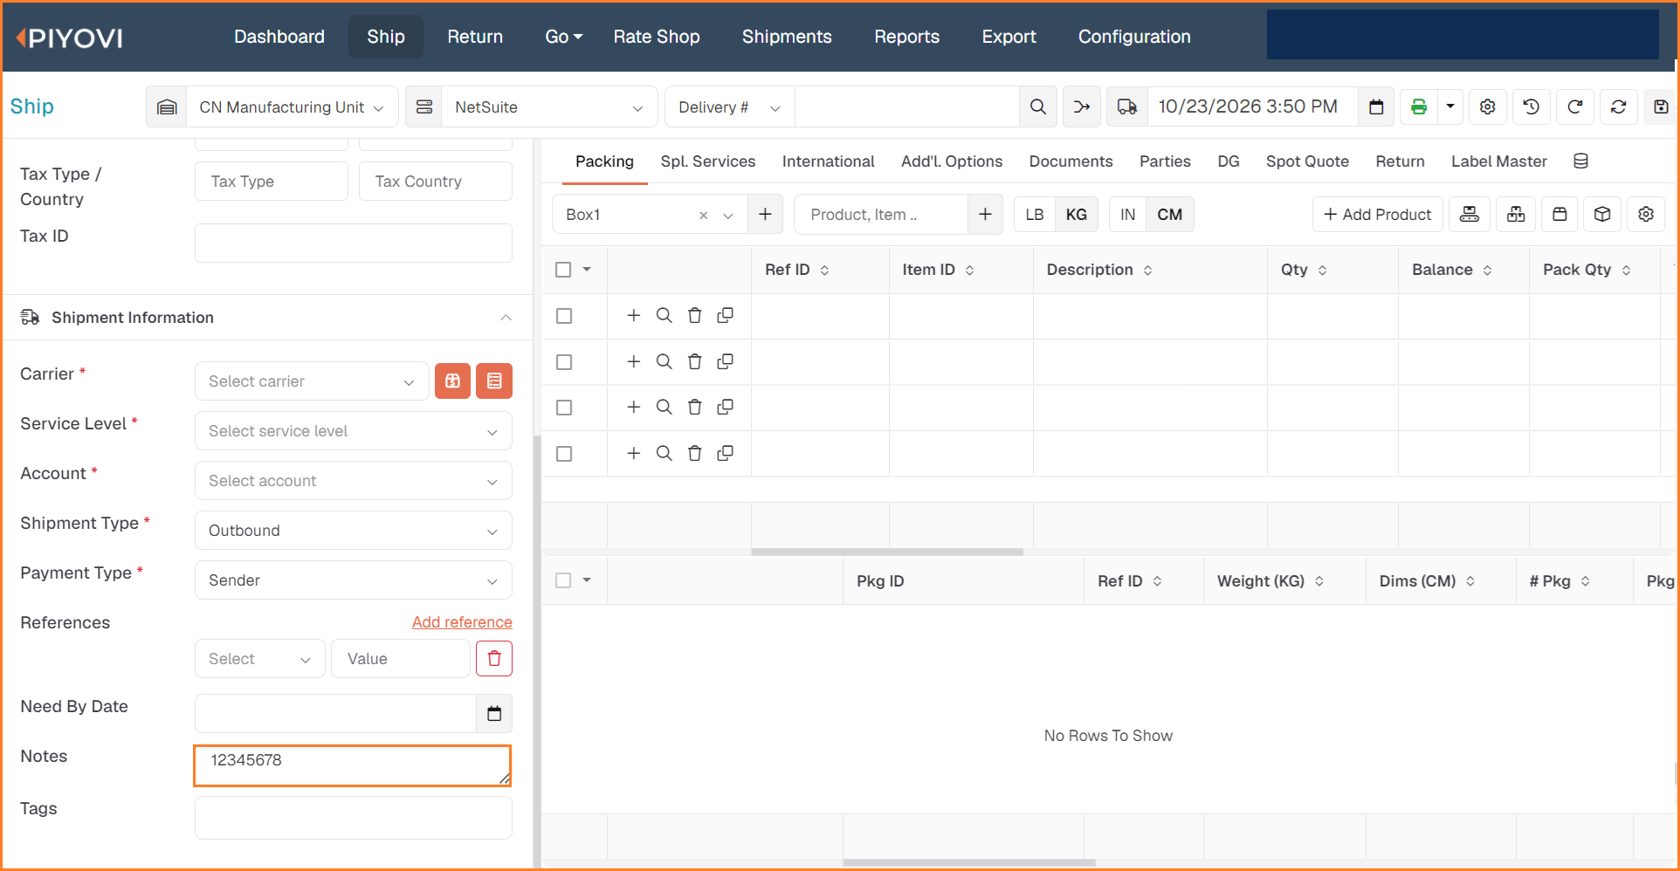
Task: Open the Select account dropdown
Action: (354, 481)
